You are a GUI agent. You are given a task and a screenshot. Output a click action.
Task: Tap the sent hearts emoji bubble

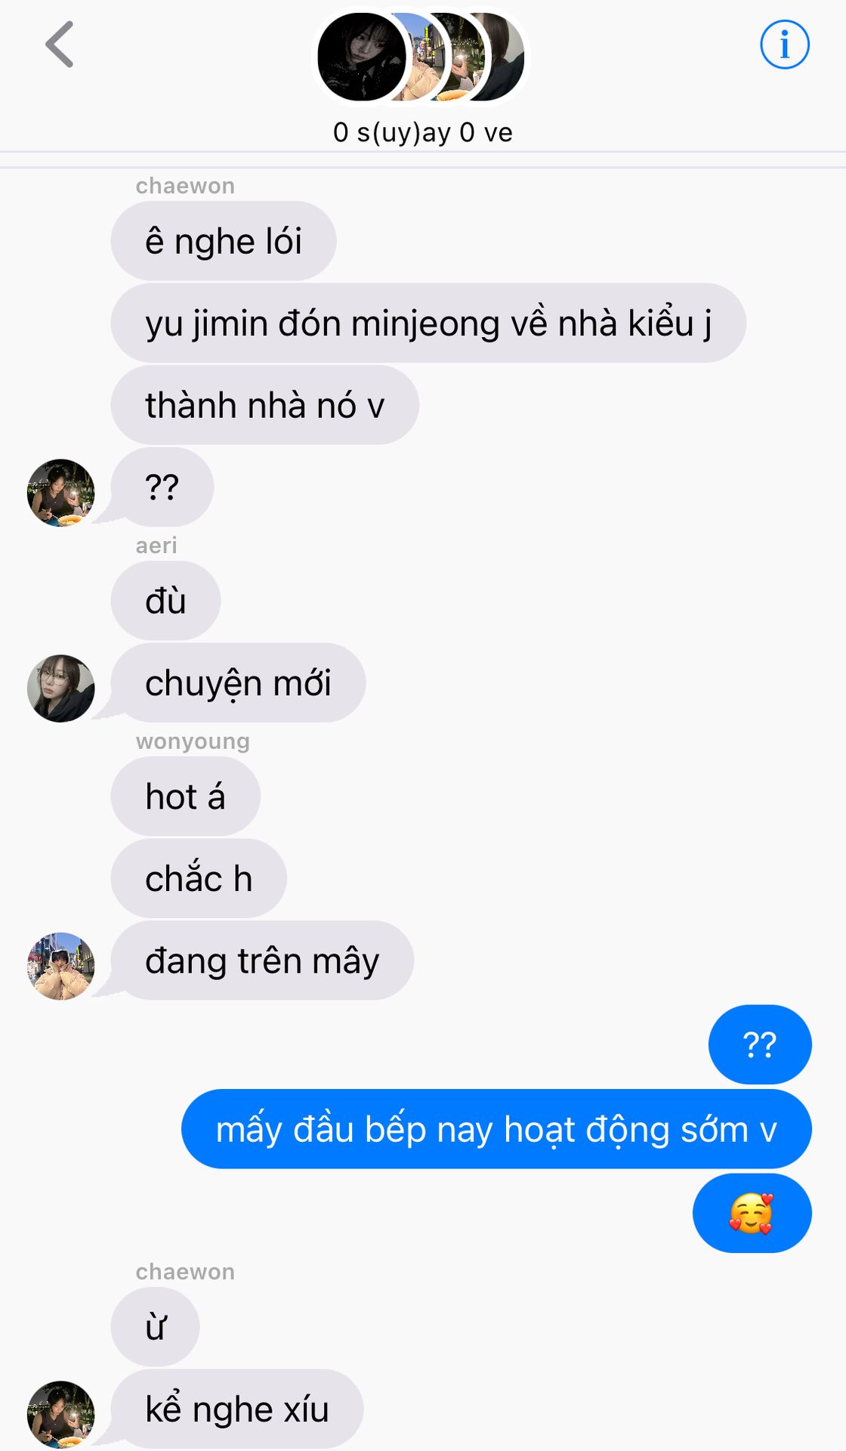752,1214
